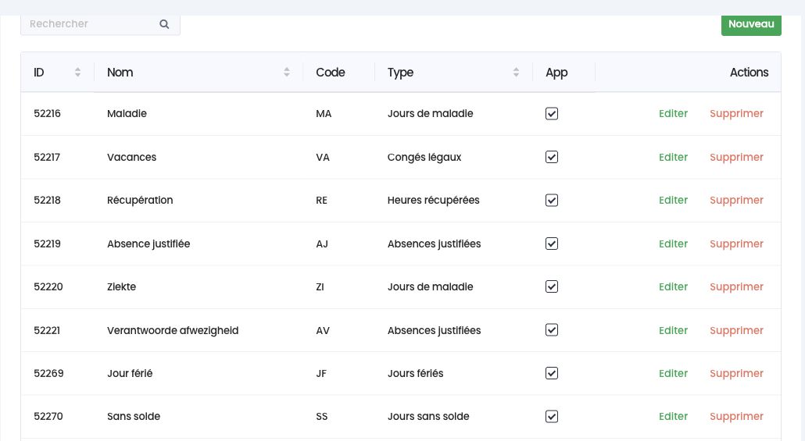Click code cell JF
Image resolution: width=805 pixels, height=441 pixels.
(x=321, y=374)
